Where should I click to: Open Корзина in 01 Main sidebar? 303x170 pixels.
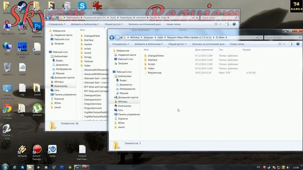[123, 119]
